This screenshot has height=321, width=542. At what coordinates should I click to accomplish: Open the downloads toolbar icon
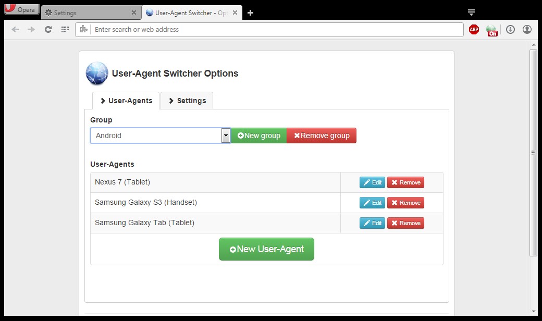point(510,30)
